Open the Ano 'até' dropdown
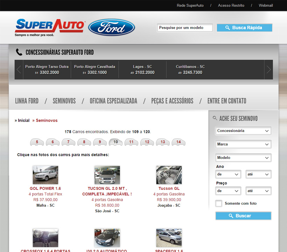Image resolution: width=287 pixels, height=252 pixels. 258,174
